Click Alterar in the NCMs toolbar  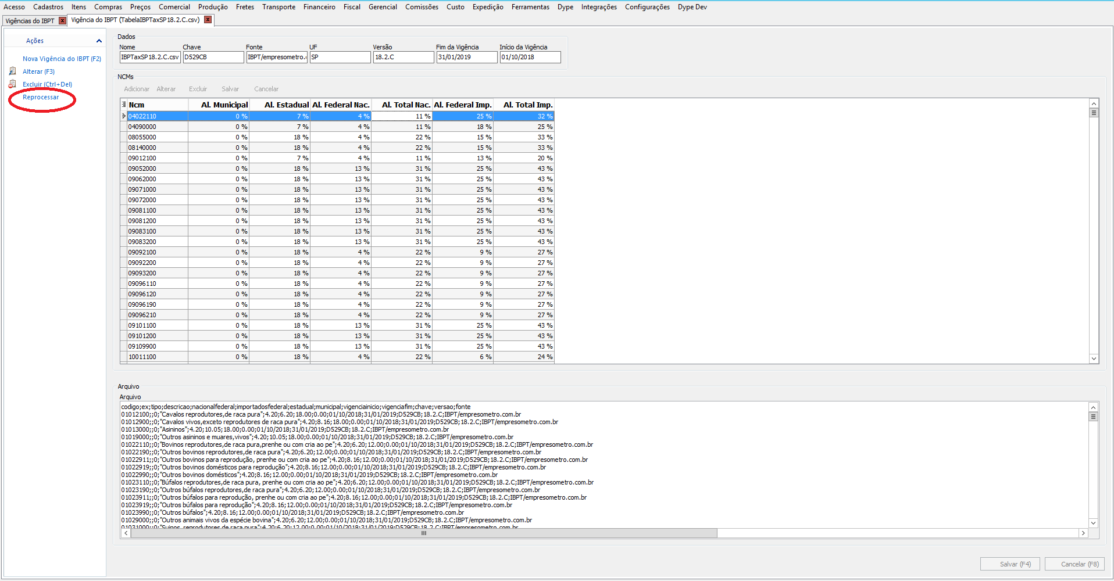tap(166, 89)
